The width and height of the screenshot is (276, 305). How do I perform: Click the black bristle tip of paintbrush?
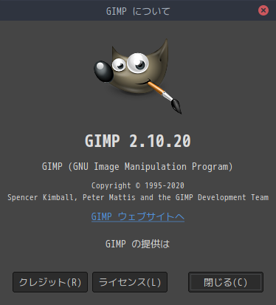[x=176, y=106]
